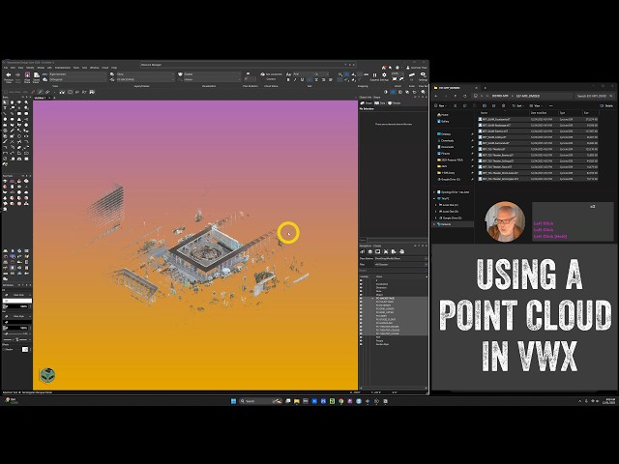The height and width of the screenshot is (464, 619).
Task: Open the Render tab in Object Info
Action: (394, 103)
